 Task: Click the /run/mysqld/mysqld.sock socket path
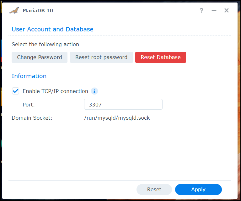click(x=117, y=118)
